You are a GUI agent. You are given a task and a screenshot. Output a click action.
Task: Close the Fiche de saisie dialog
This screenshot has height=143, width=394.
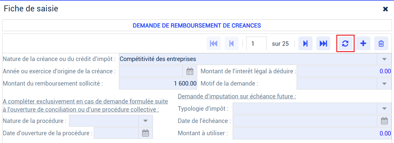386,9
